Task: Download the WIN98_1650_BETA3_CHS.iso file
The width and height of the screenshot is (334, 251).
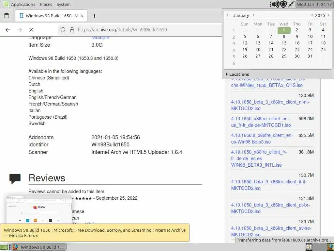Action: coord(267,85)
